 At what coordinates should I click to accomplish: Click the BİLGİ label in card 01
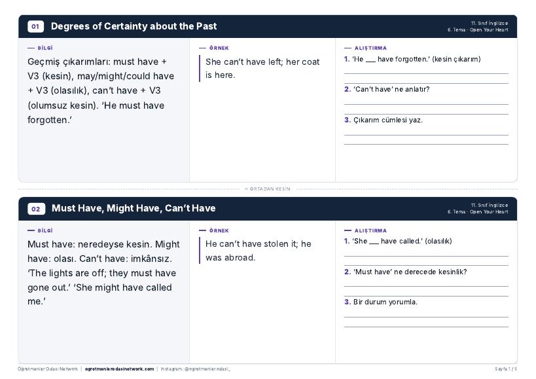click(x=45, y=48)
